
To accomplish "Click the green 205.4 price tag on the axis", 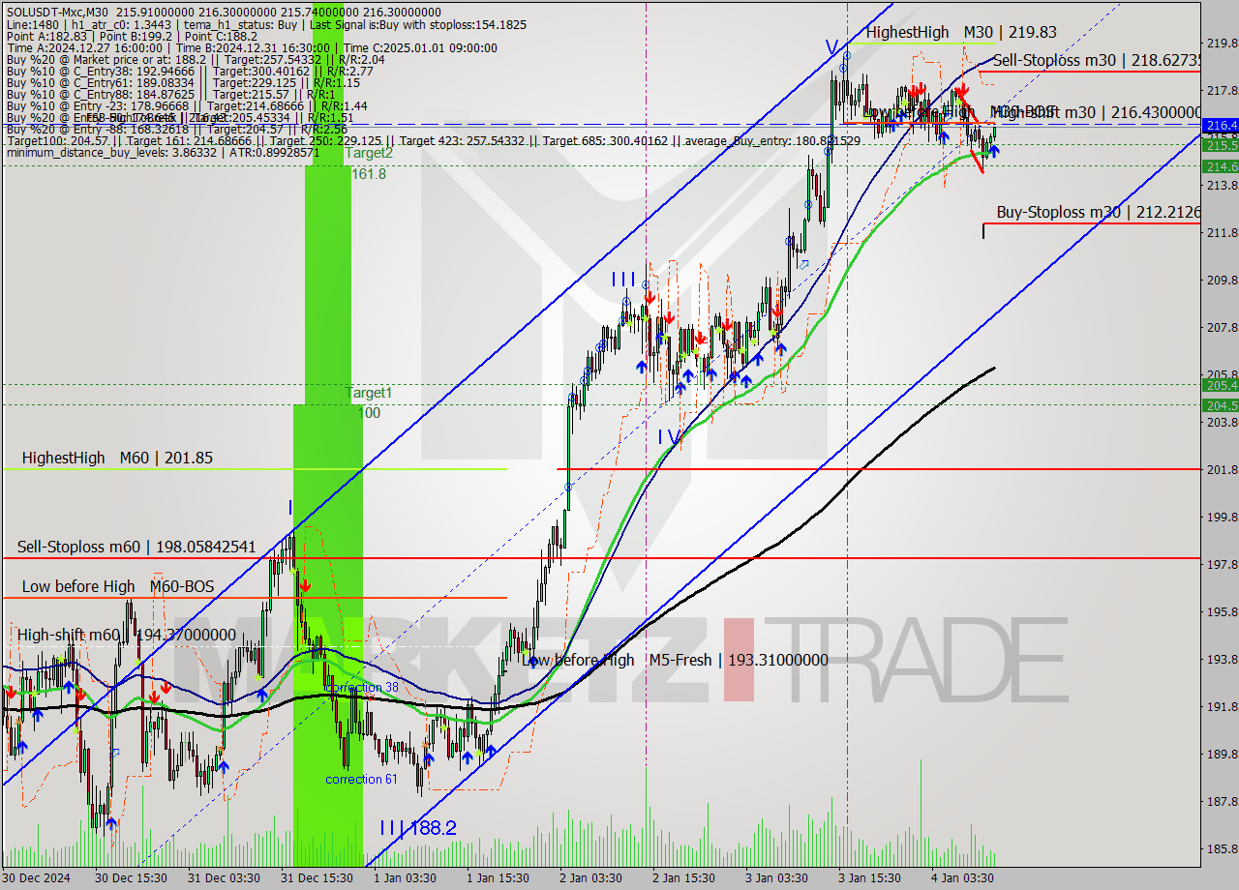I will (1220, 385).
